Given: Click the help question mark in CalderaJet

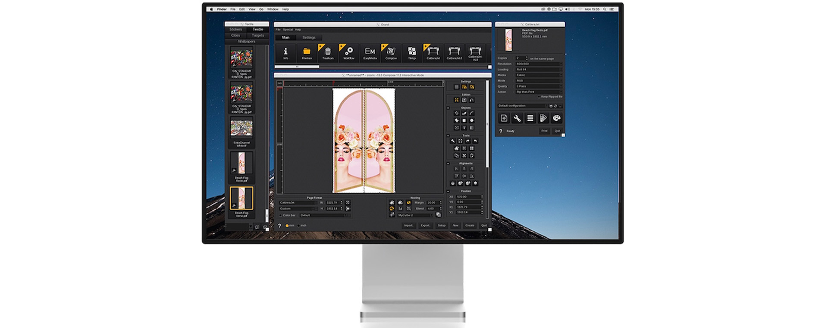Looking at the screenshot, I should pos(501,131).
